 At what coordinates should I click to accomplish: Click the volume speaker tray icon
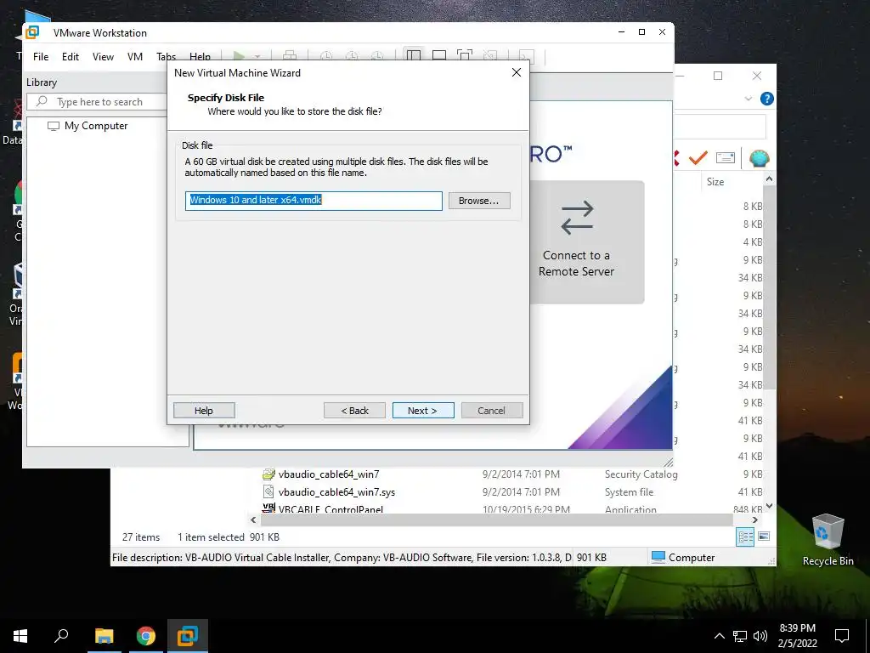[760, 636]
